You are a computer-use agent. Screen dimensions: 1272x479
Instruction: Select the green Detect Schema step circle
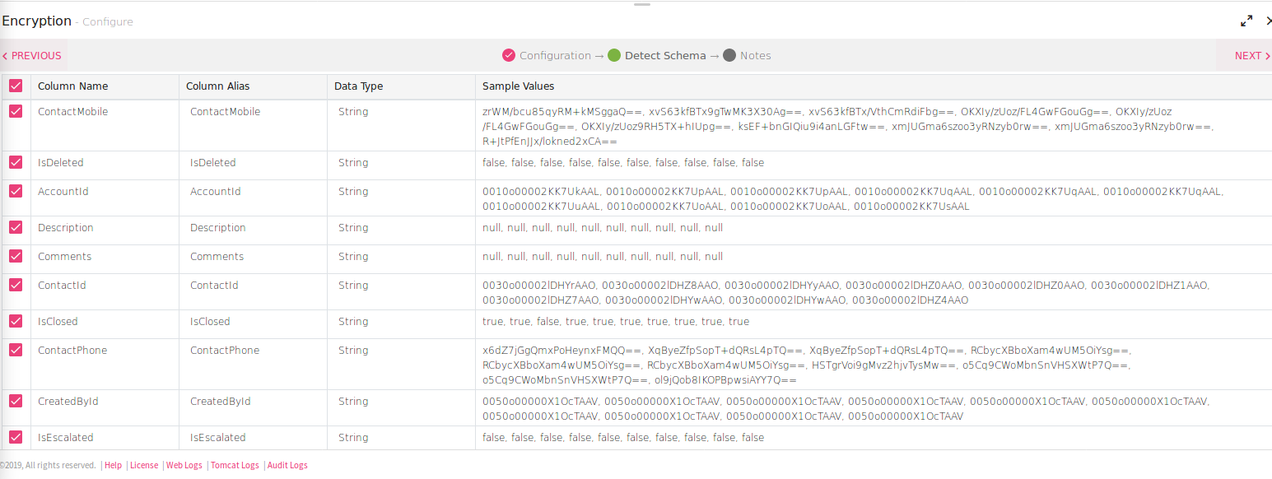point(614,55)
